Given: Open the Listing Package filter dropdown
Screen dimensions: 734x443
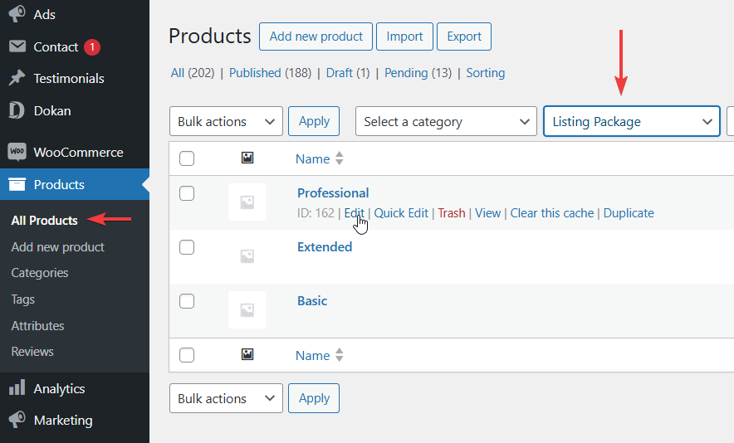Looking at the screenshot, I should tap(631, 121).
